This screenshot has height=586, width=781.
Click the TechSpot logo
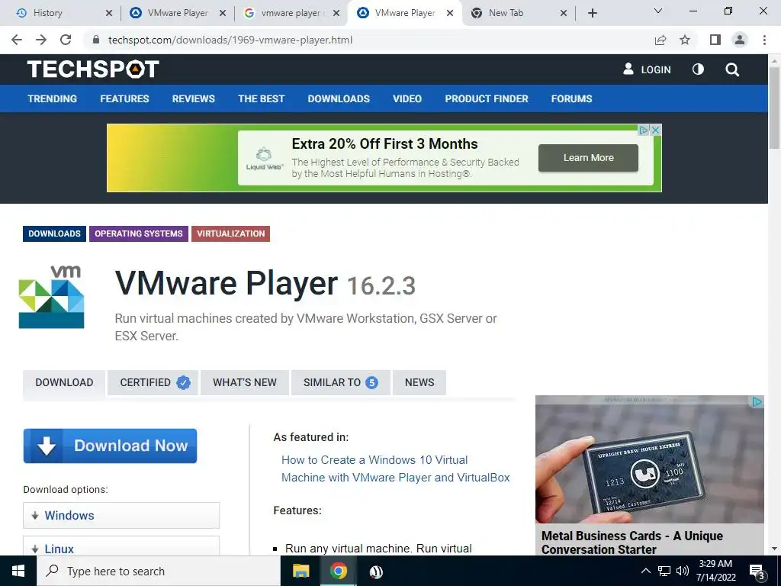(x=92, y=69)
